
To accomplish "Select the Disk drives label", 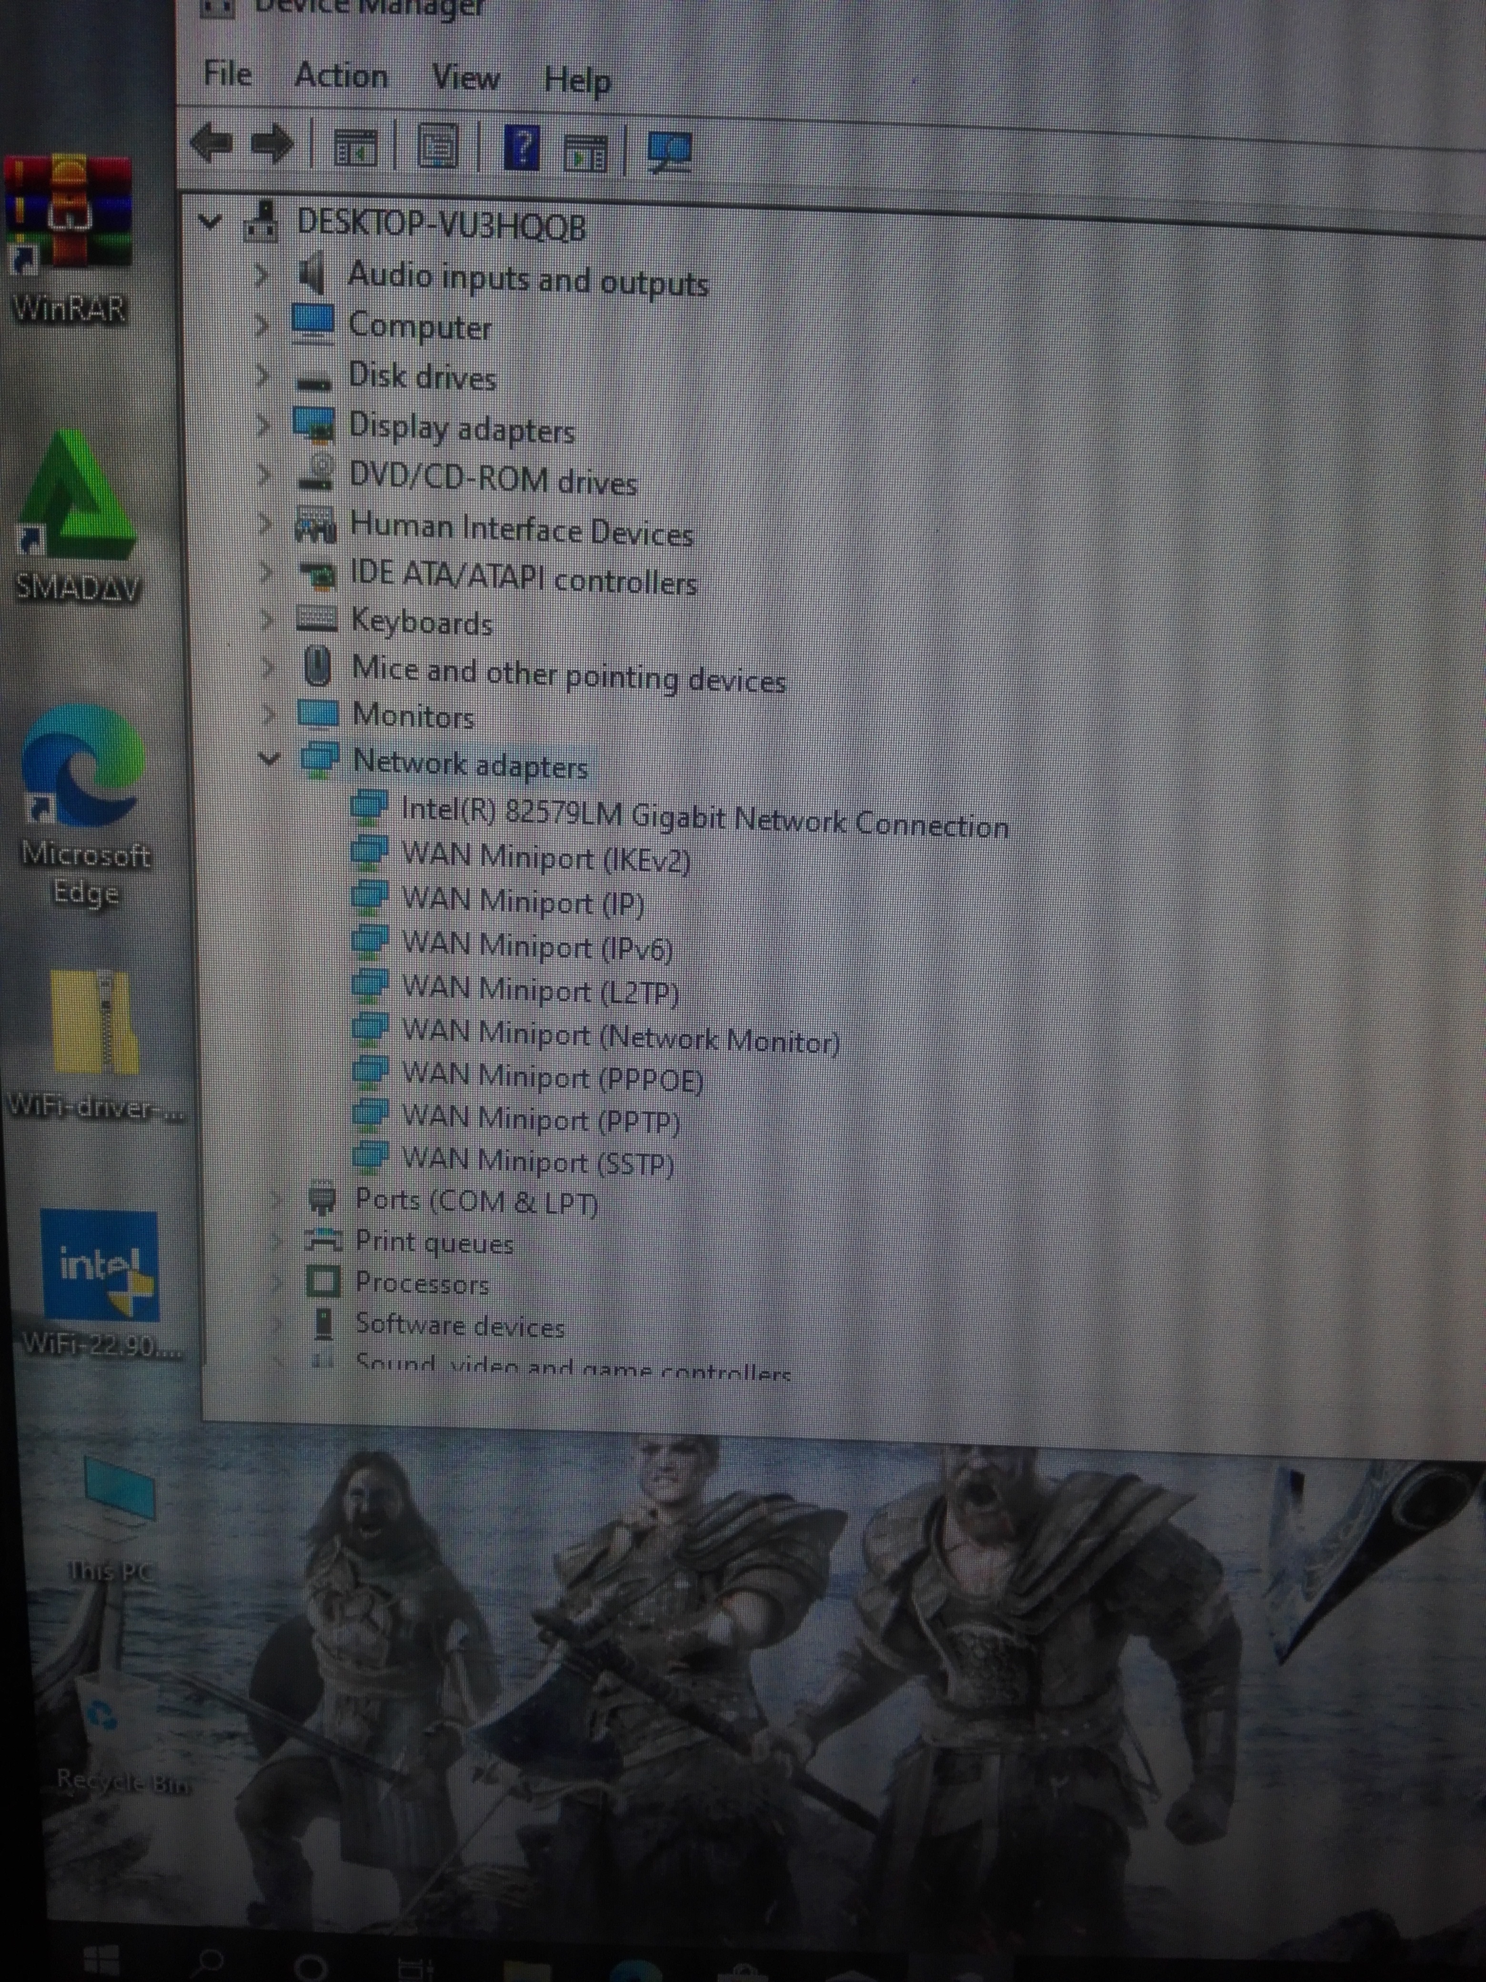I will [422, 377].
